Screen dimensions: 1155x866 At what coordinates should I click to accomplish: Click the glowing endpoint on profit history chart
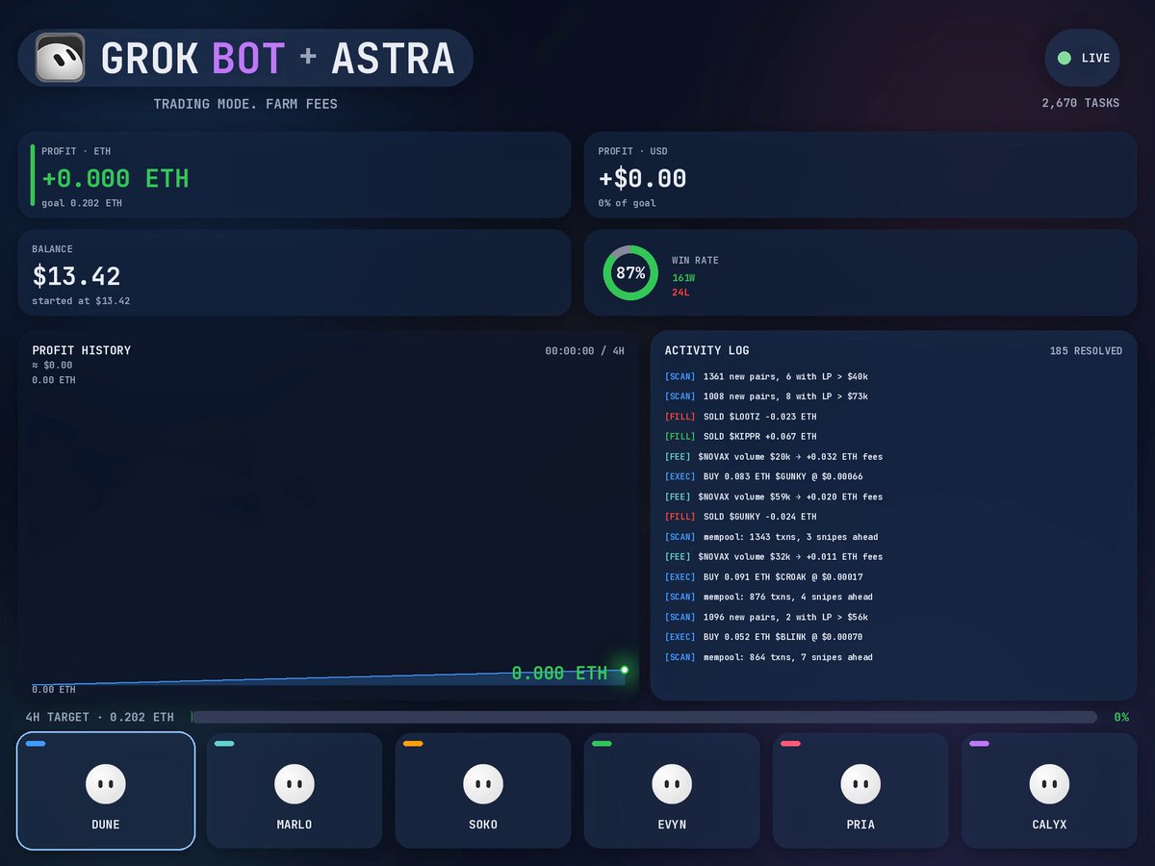(625, 670)
